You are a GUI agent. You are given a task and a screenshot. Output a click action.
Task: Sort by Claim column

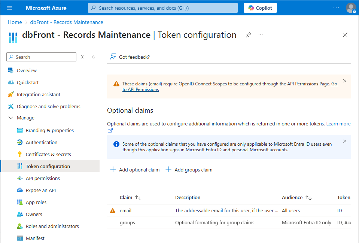click(x=130, y=197)
